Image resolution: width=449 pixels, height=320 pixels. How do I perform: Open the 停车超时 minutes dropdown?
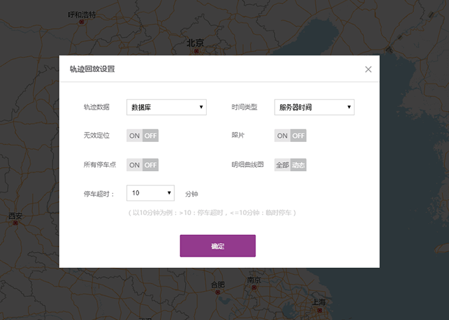pyautogui.click(x=150, y=193)
